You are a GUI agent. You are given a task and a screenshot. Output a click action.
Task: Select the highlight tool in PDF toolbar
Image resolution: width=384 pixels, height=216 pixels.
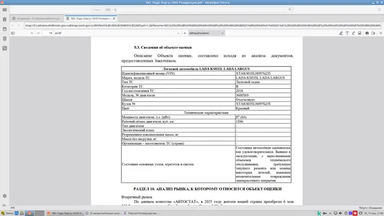(341, 33)
